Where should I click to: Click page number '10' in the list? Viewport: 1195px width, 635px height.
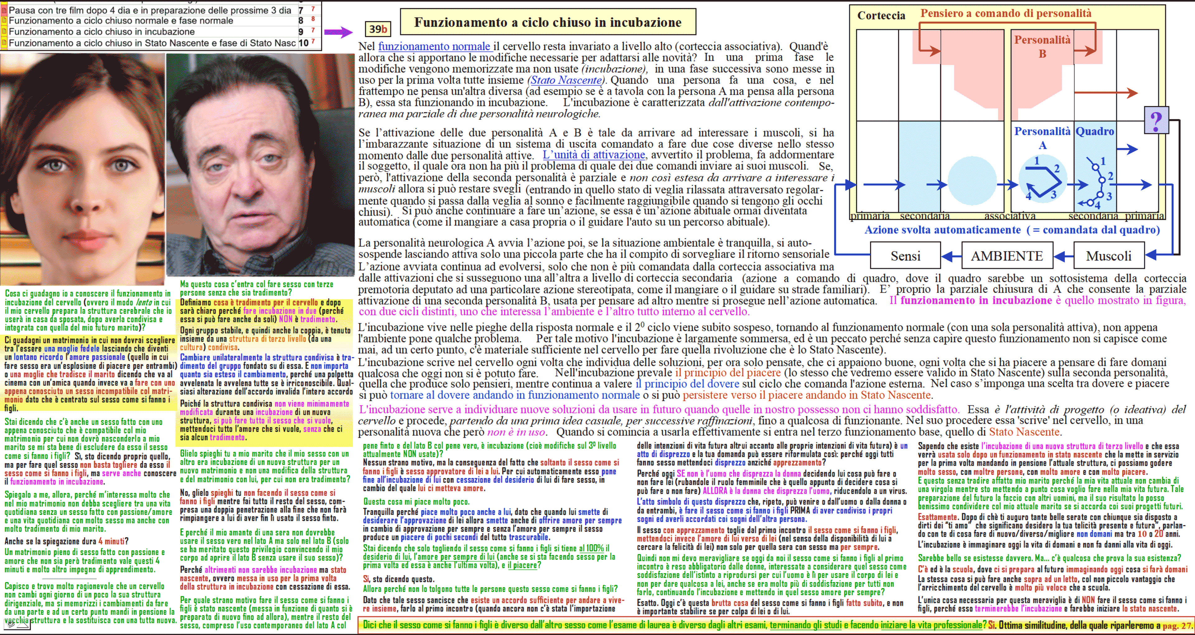[x=303, y=43]
